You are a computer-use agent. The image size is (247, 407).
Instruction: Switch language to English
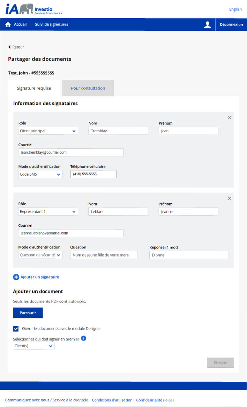[x=235, y=9]
